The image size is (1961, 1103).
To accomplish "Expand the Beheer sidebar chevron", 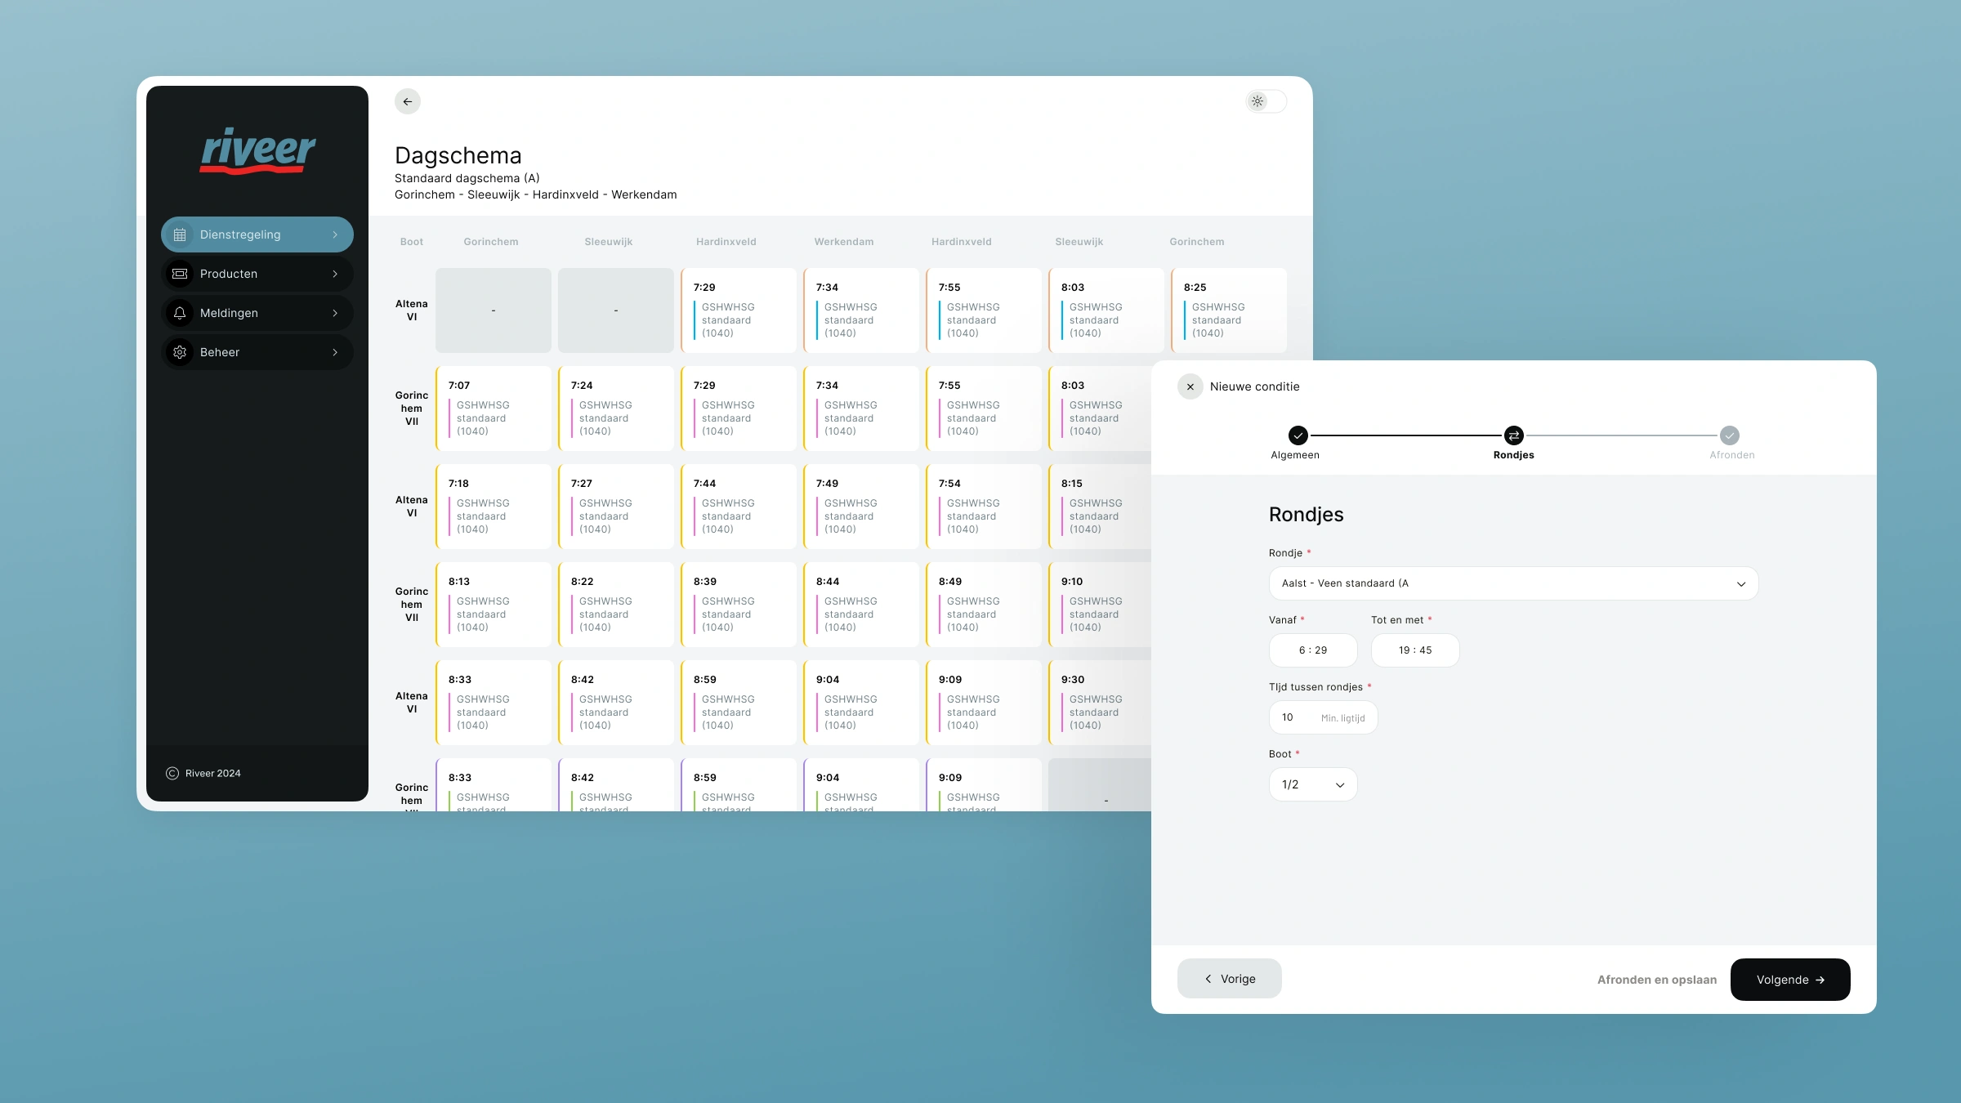I will tap(335, 351).
